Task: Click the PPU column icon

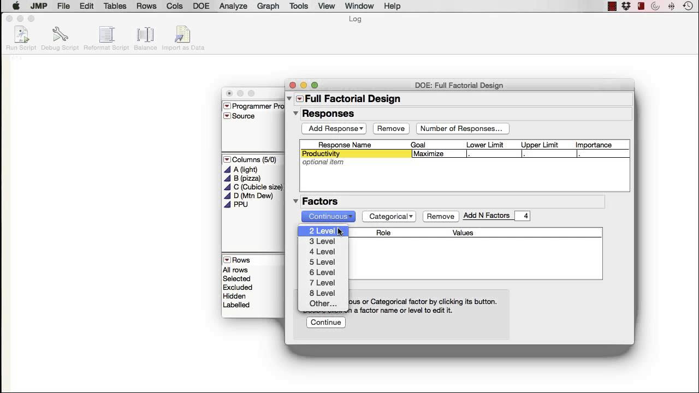Action: pyautogui.click(x=228, y=205)
